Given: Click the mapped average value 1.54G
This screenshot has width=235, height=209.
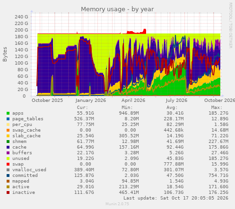Looking at the screenshot, I should [176, 181].
